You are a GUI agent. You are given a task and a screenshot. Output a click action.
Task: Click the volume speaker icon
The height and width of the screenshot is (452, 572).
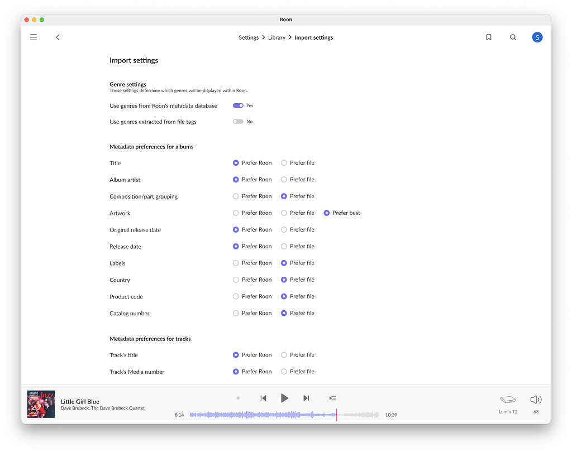point(535,400)
